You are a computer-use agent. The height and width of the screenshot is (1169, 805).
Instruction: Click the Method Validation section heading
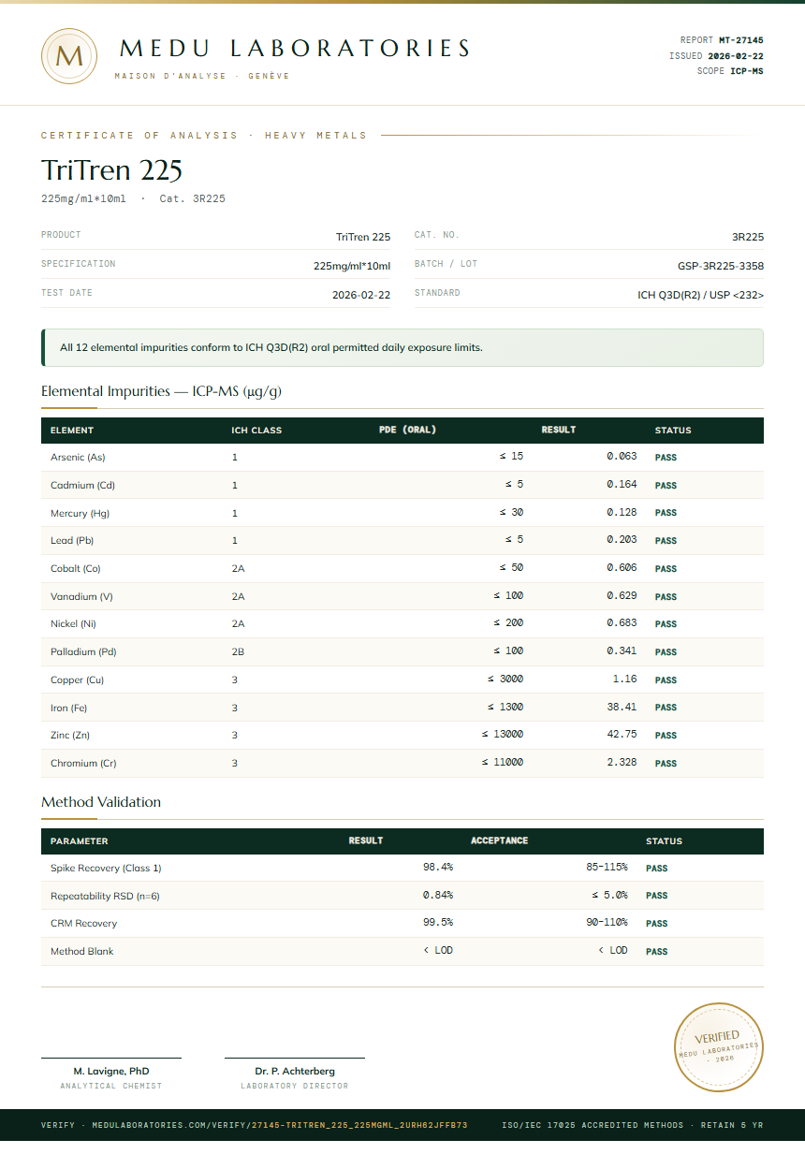click(x=101, y=802)
